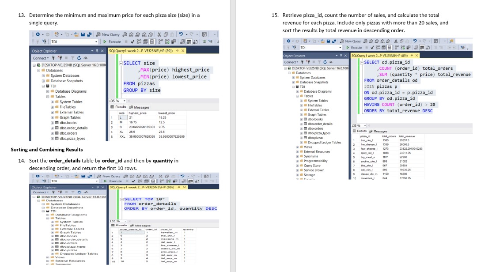Switch to Messages tab in question 14 results
This screenshot has height=272, width=477.
(140, 226)
